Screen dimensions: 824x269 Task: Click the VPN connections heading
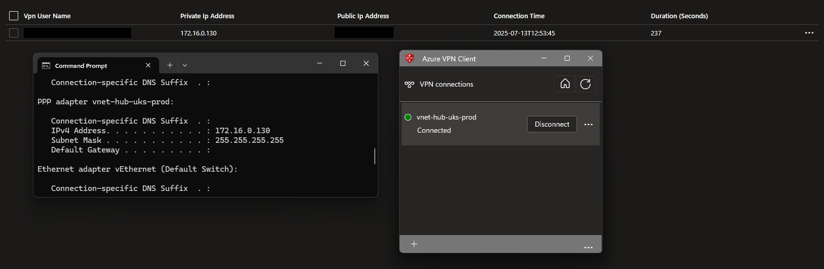tap(446, 85)
